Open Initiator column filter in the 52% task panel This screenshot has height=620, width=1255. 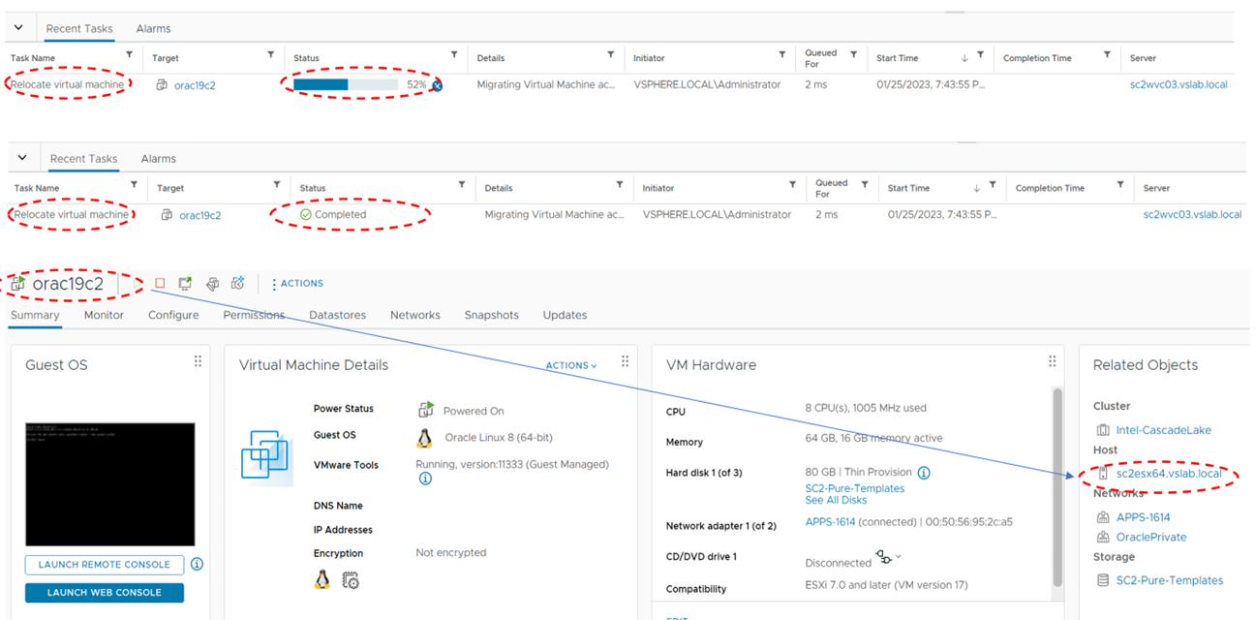click(x=782, y=55)
